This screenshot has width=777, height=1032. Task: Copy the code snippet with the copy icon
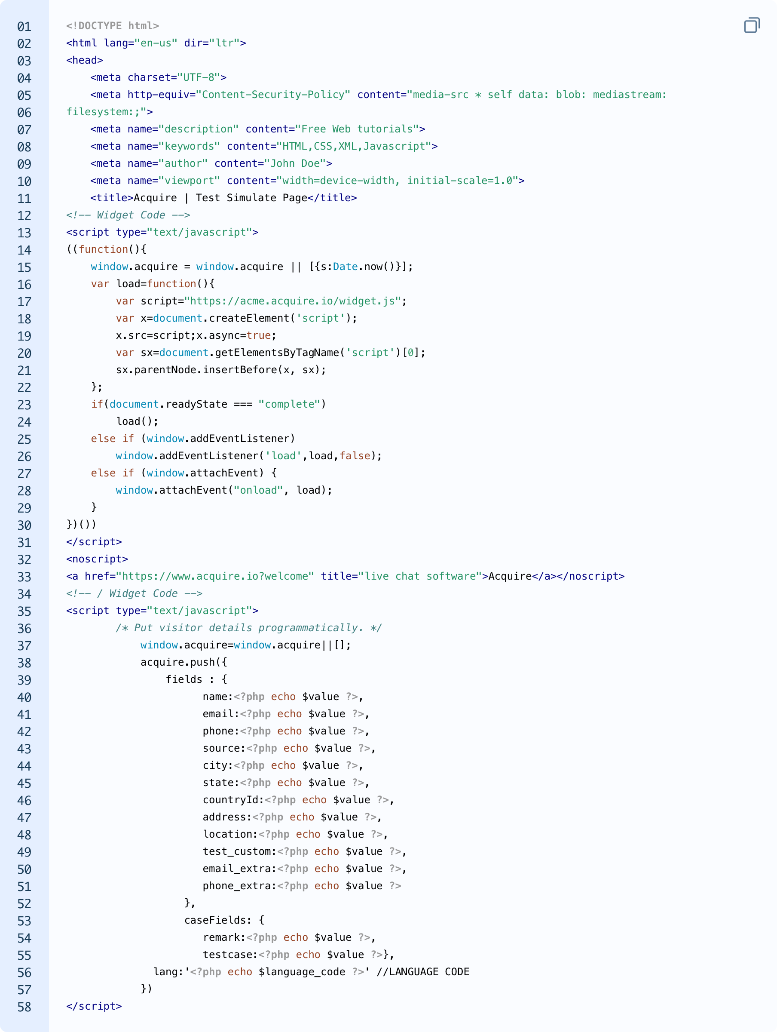pyautogui.click(x=752, y=25)
